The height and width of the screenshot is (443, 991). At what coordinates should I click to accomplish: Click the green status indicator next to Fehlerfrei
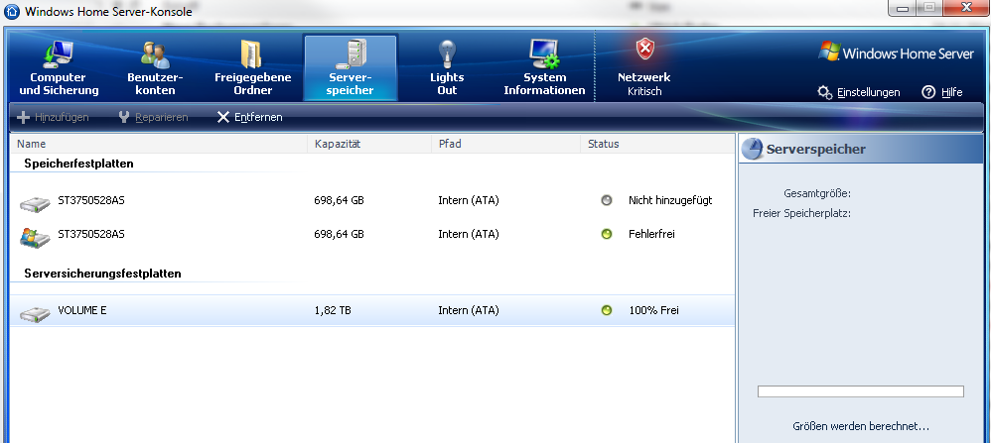coord(607,234)
